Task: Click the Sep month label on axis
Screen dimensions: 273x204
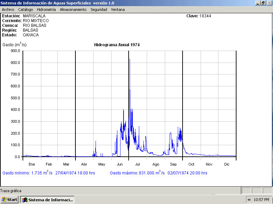Action: [x=173, y=164]
